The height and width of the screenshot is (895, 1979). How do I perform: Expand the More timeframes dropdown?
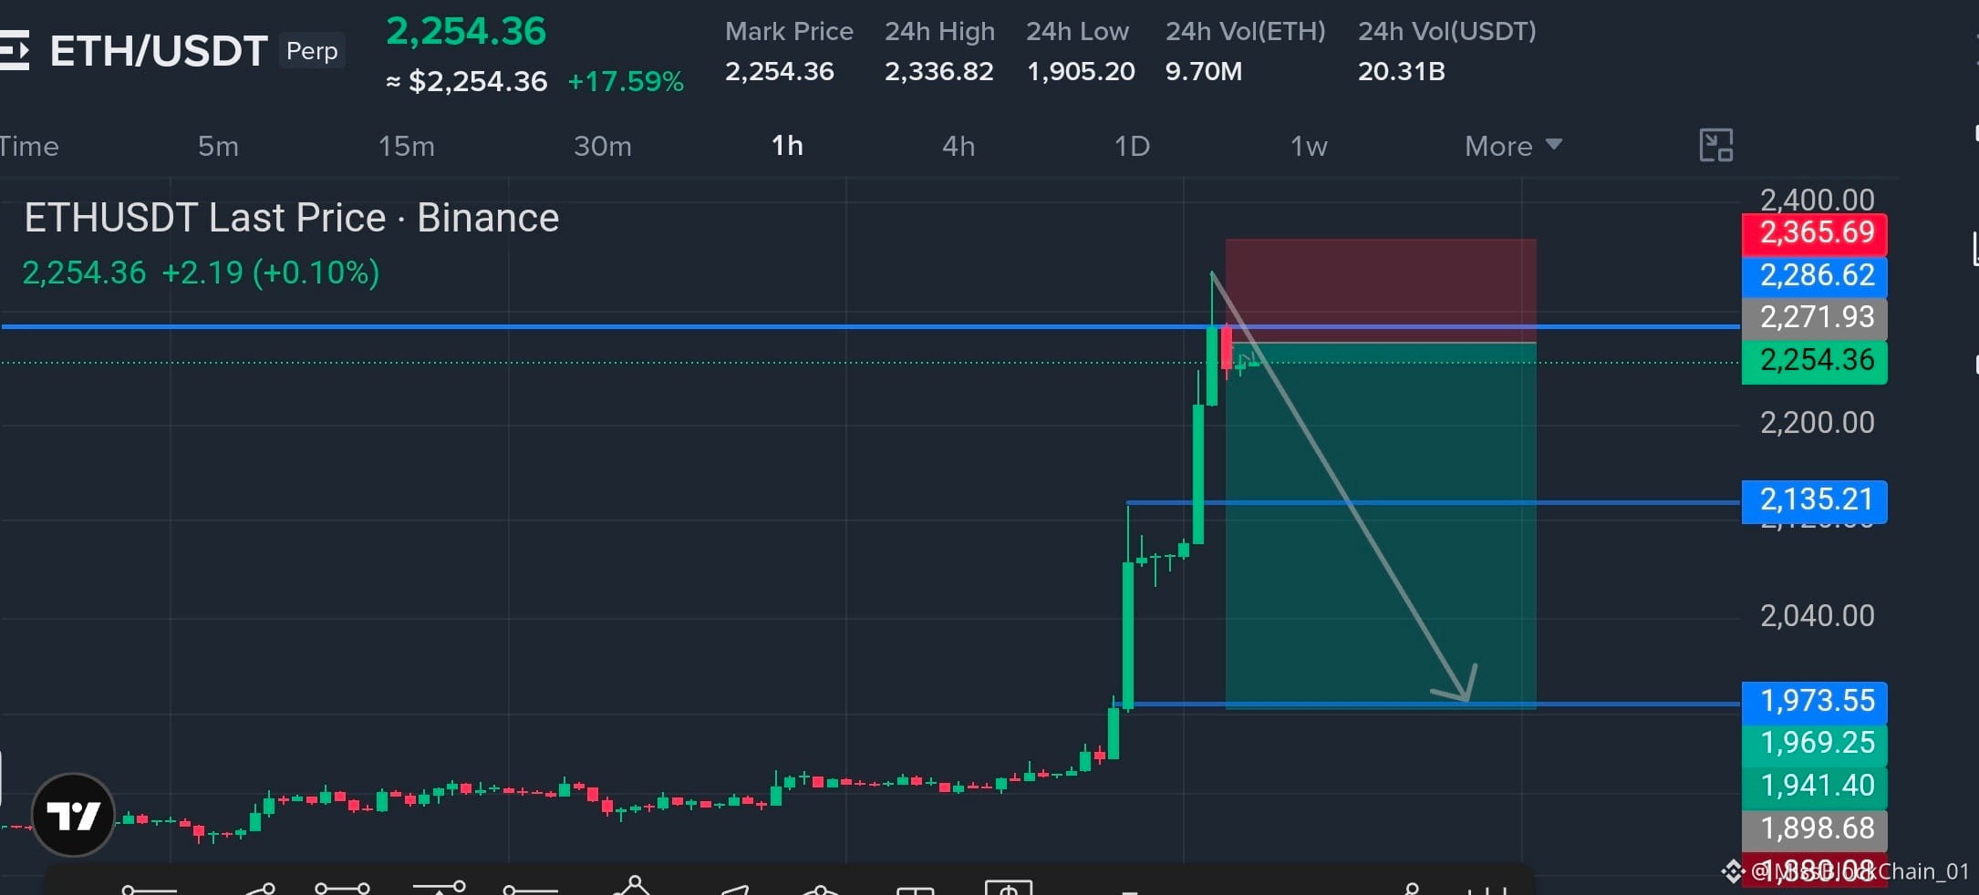pyautogui.click(x=1513, y=146)
